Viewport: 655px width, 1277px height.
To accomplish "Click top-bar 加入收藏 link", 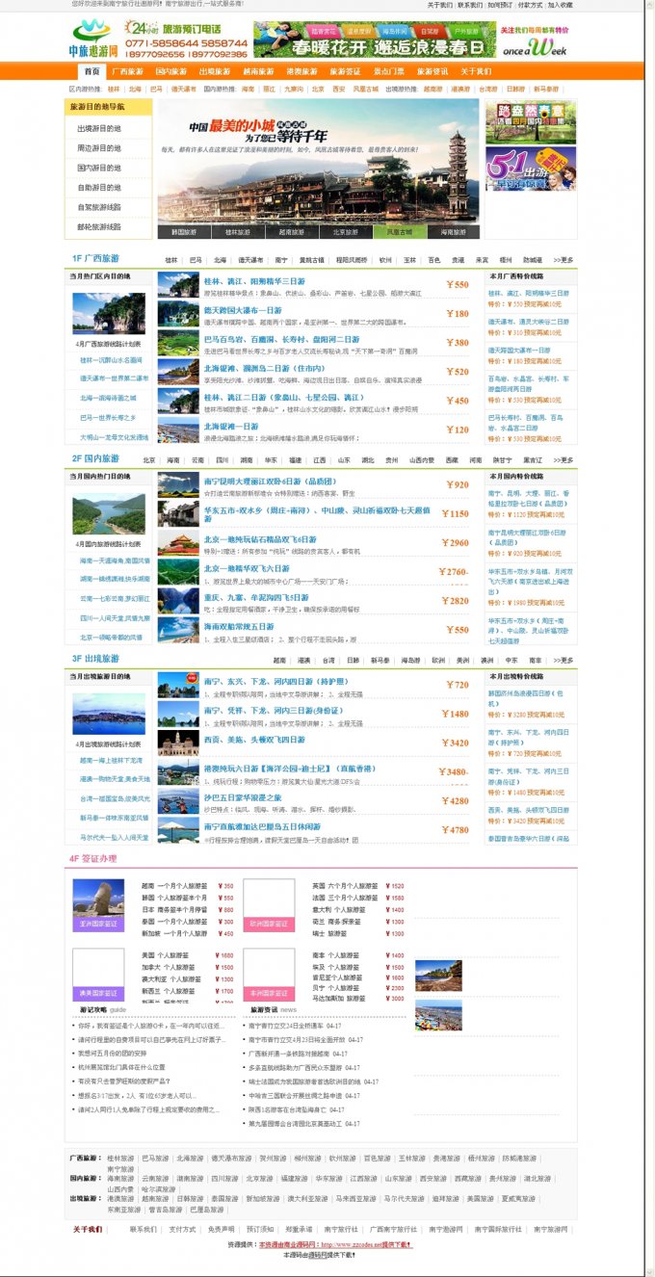I will 560,5.
